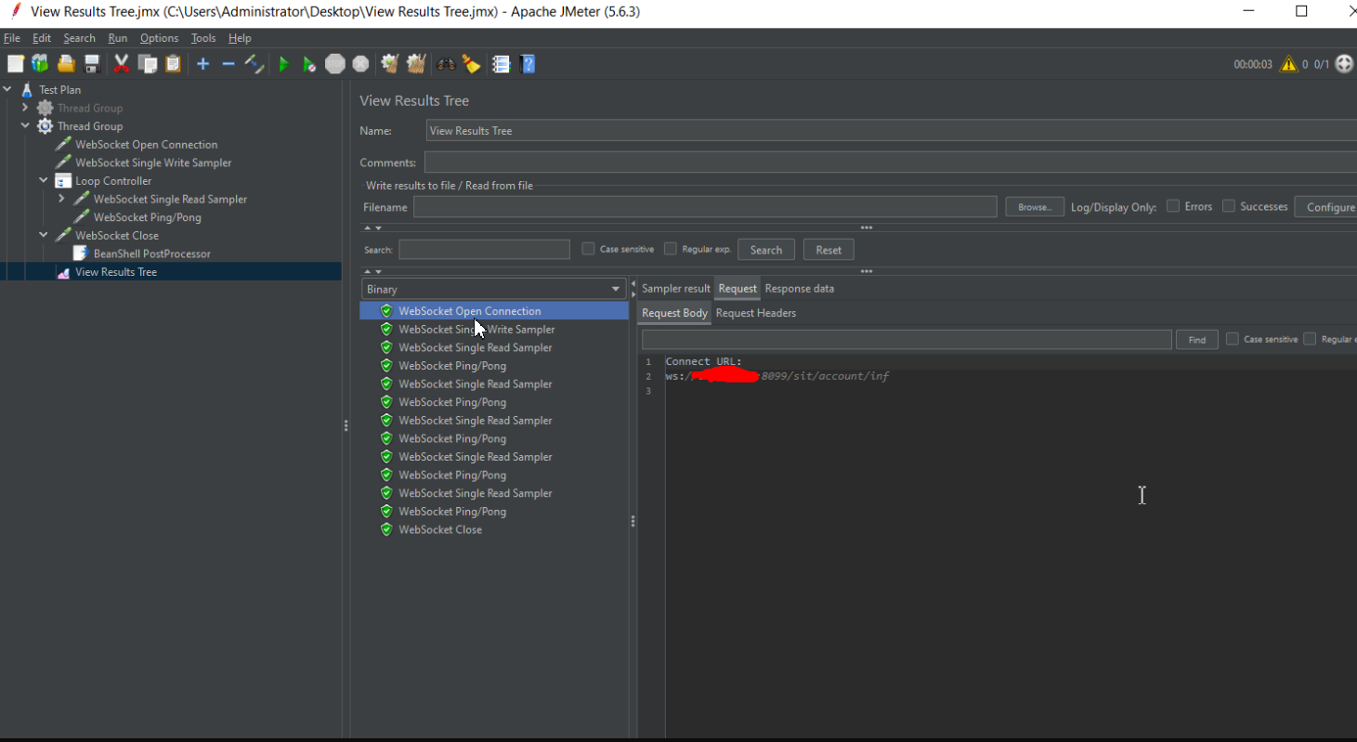1357x742 pixels.
Task: Enable the Regular exp. checkbox
Action: point(671,249)
